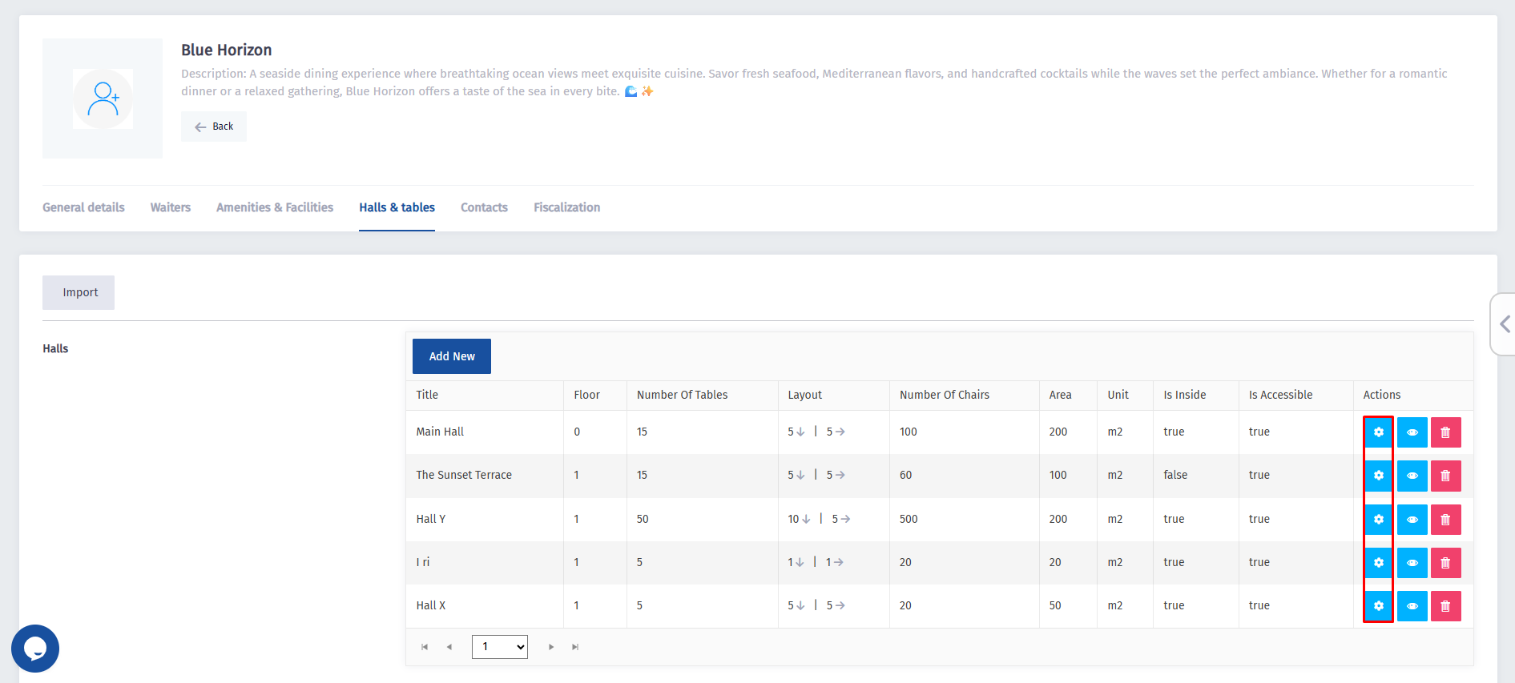Sort table by Title column header
Viewport: 1515px width, 683px height.
427,395
